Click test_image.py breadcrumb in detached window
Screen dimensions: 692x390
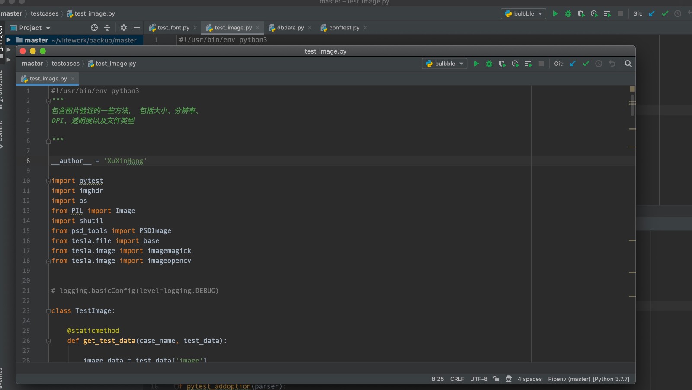tap(112, 64)
